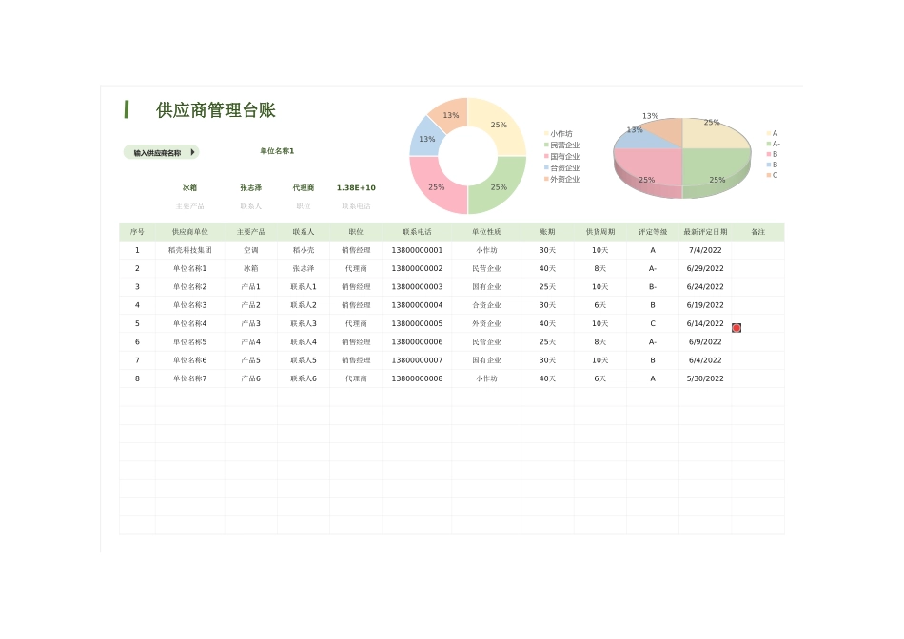Select the A- legend marker in rating chart
904x639 pixels.
(x=767, y=142)
